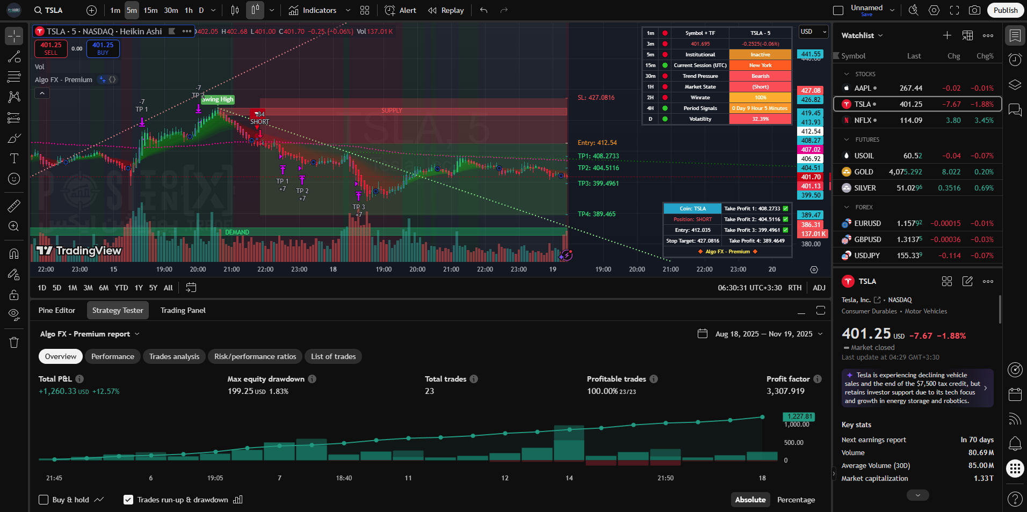Open the USD currency dropdown on chart
1027x512 pixels.
coord(813,32)
